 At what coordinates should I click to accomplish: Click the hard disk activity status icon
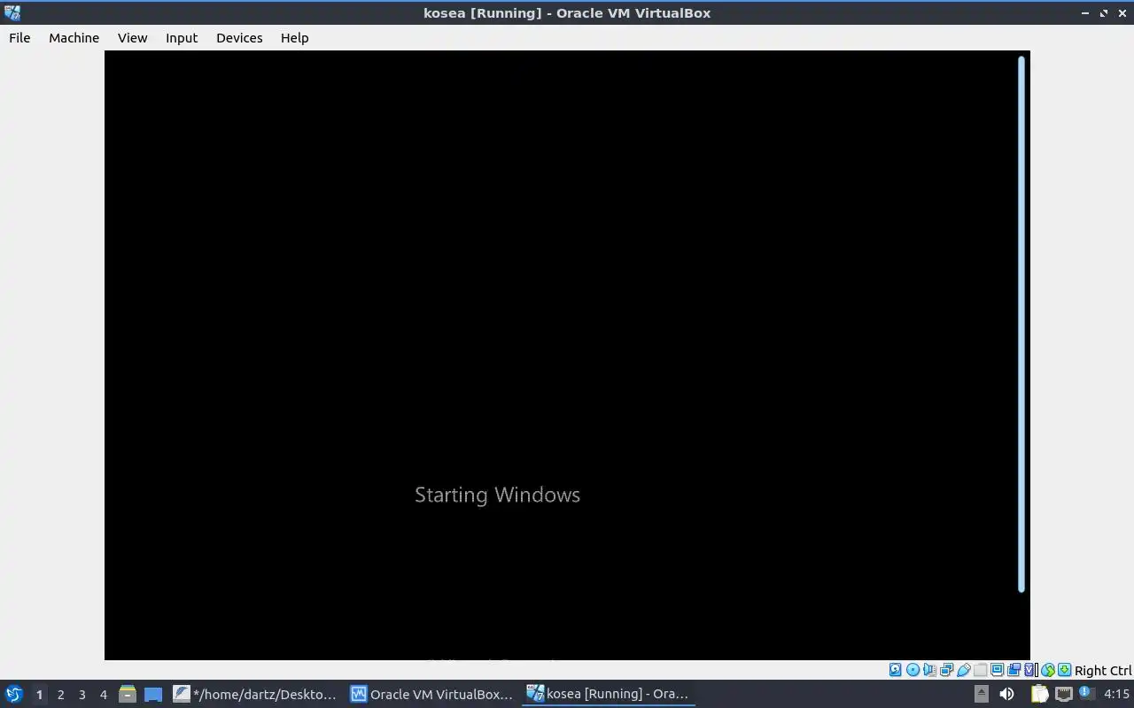pos(895,670)
